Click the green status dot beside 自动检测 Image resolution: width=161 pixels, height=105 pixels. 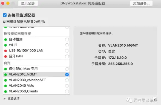coord(5,40)
